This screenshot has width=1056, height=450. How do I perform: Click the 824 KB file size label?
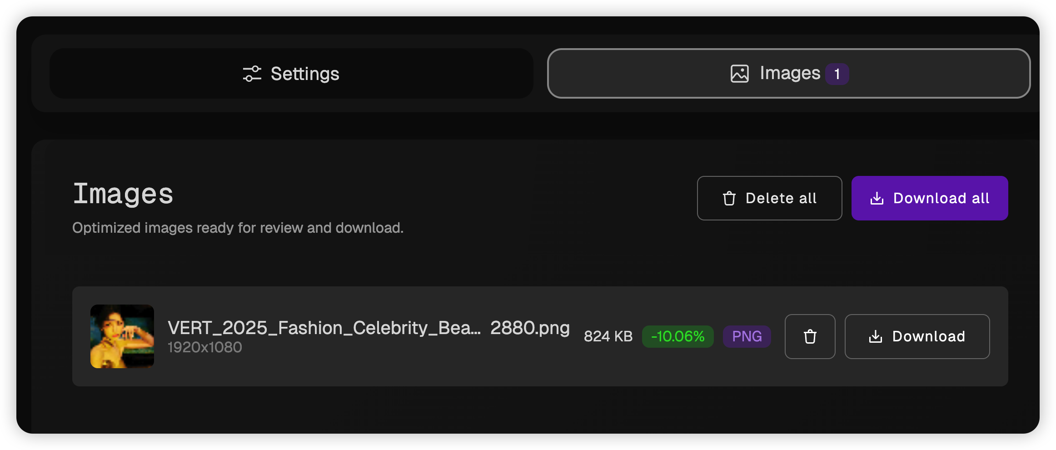(x=608, y=336)
